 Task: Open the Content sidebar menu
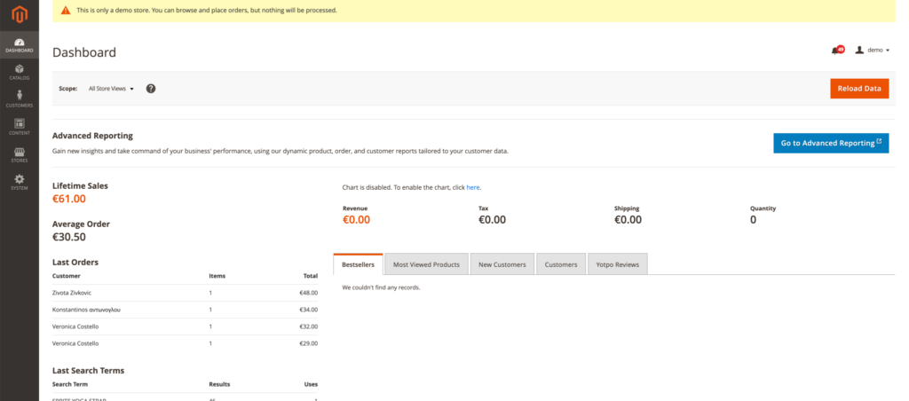19,127
